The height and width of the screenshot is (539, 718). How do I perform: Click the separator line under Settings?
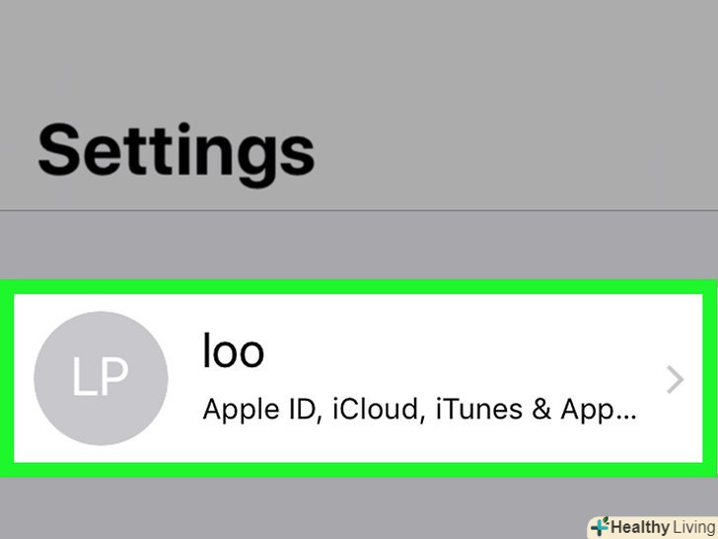[359, 210]
